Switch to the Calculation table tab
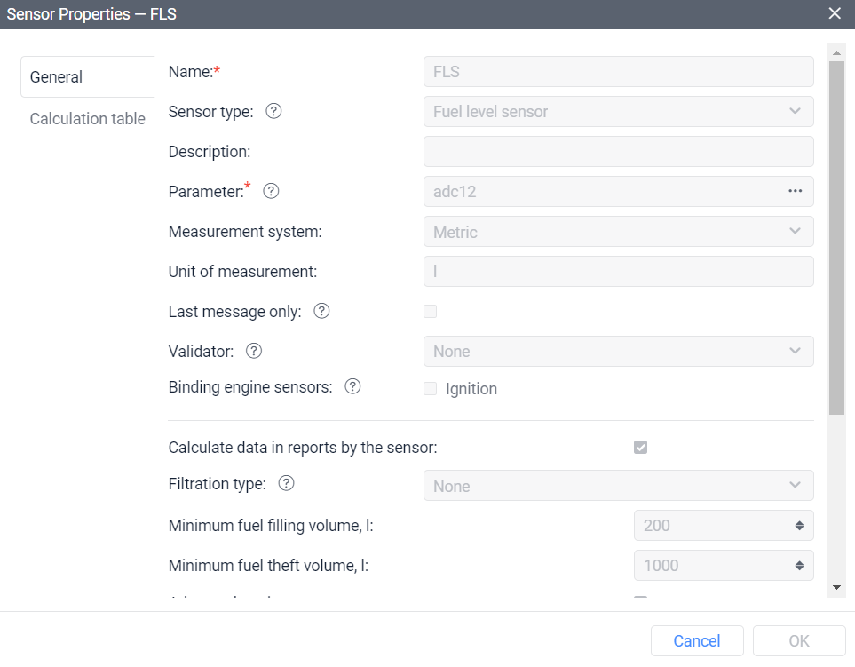Image resolution: width=855 pixels, height=667 pixels. 87,118
